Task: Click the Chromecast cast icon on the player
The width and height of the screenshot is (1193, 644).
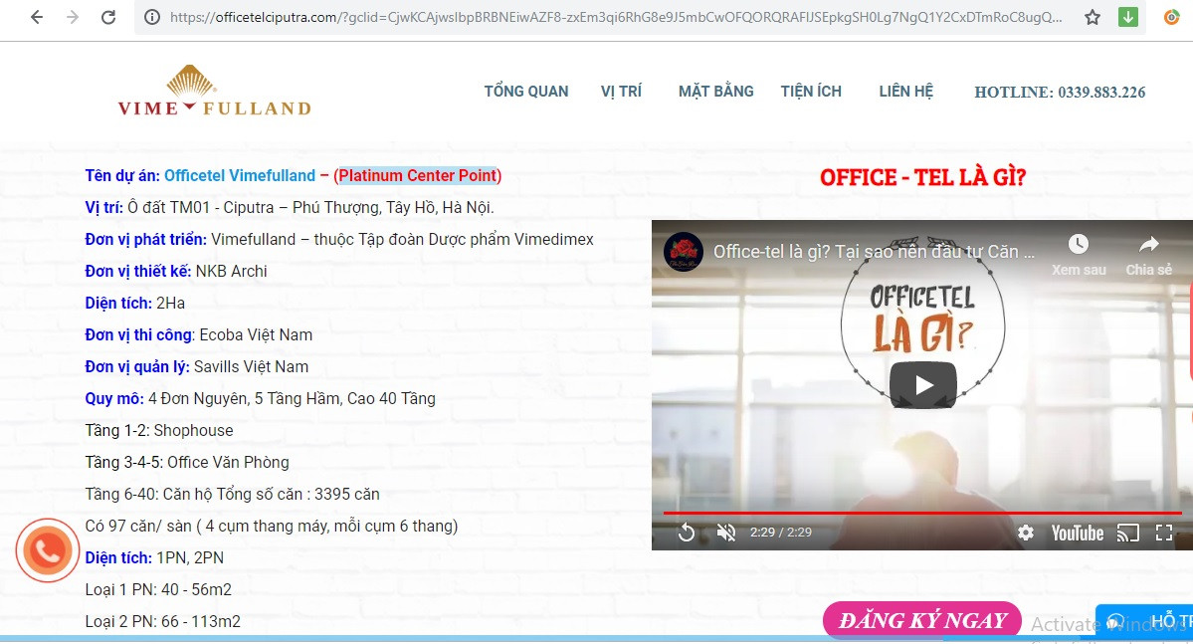Action: point(1127,533)
